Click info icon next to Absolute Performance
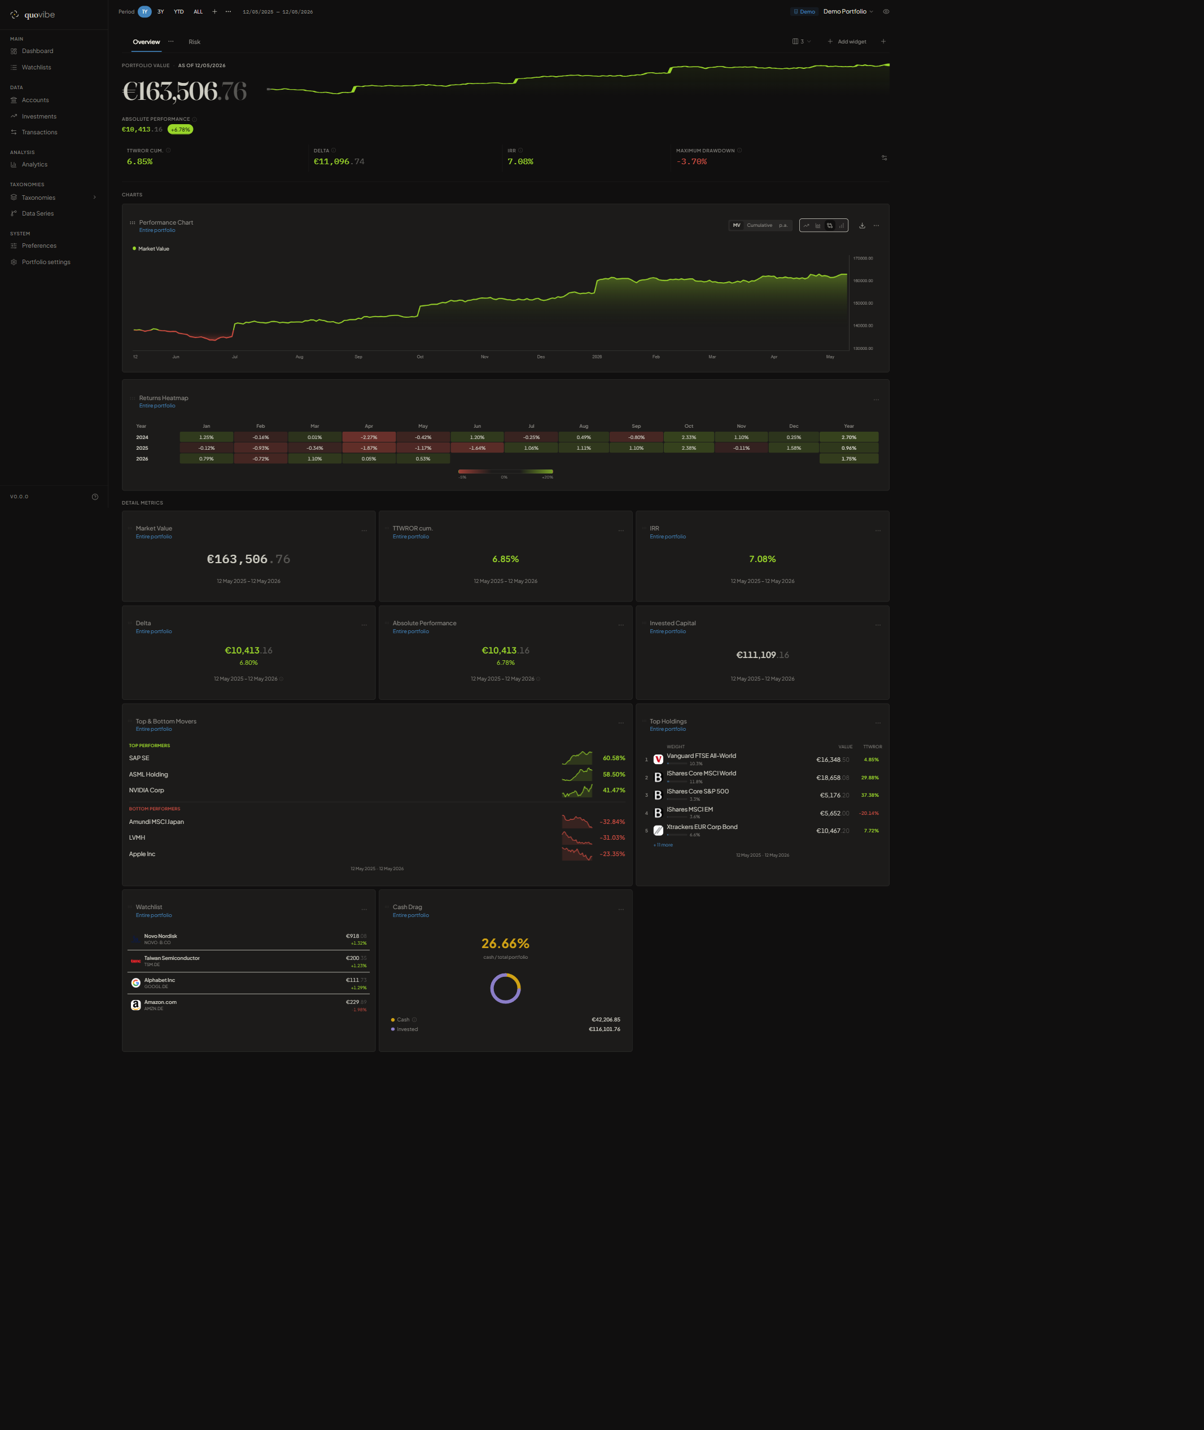The width and height of the screenshot is (1204, 1430). pyautogui.click(x=195, y=120)
